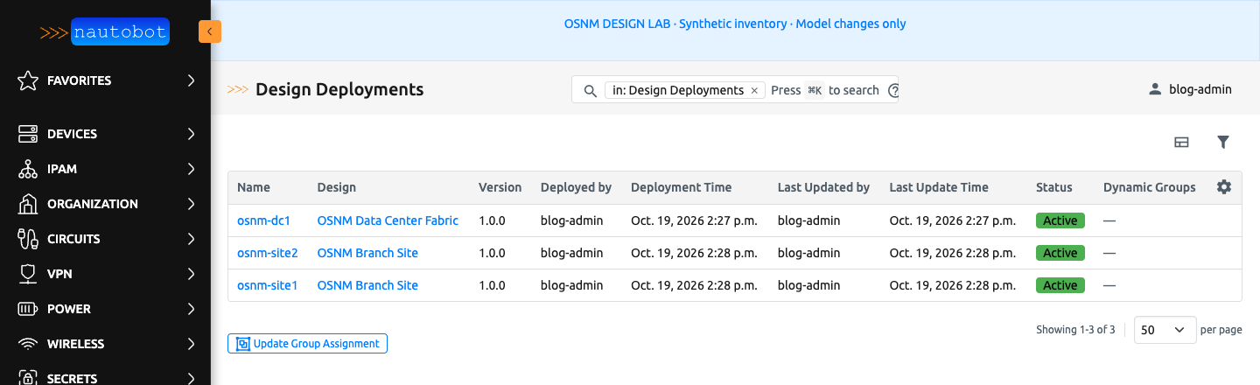The width and height of the screenshot is (1260, 385).
Task: Click the search magnifier icon
Action: tap(590, 90)
